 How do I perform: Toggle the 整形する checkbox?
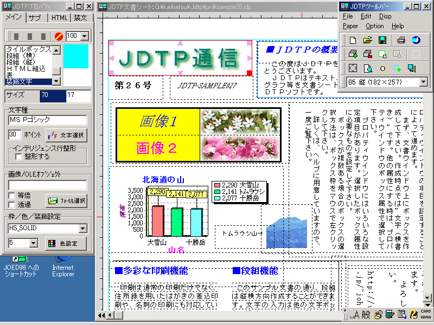click(x=18, y=157)
